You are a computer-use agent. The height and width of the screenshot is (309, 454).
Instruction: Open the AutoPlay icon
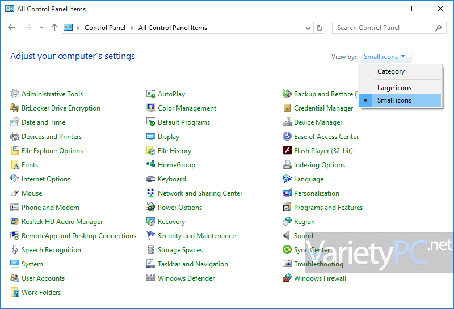click(x=151, y=94)
